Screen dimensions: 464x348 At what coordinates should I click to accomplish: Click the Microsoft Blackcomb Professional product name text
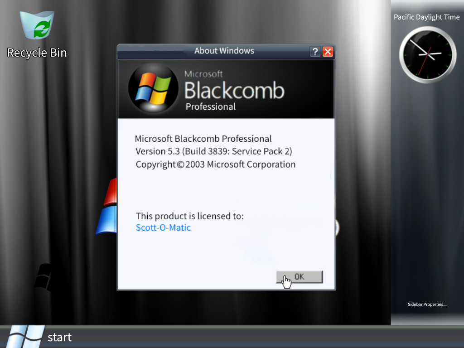pos(203,138)
